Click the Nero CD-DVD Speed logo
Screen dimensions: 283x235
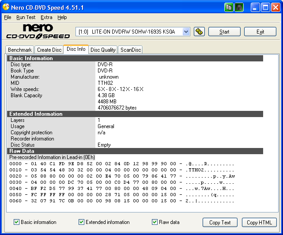pyautogui.click(x=38, y=31)
